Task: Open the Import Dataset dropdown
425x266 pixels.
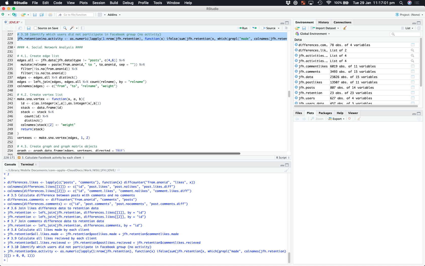Action: coord(325,28)
